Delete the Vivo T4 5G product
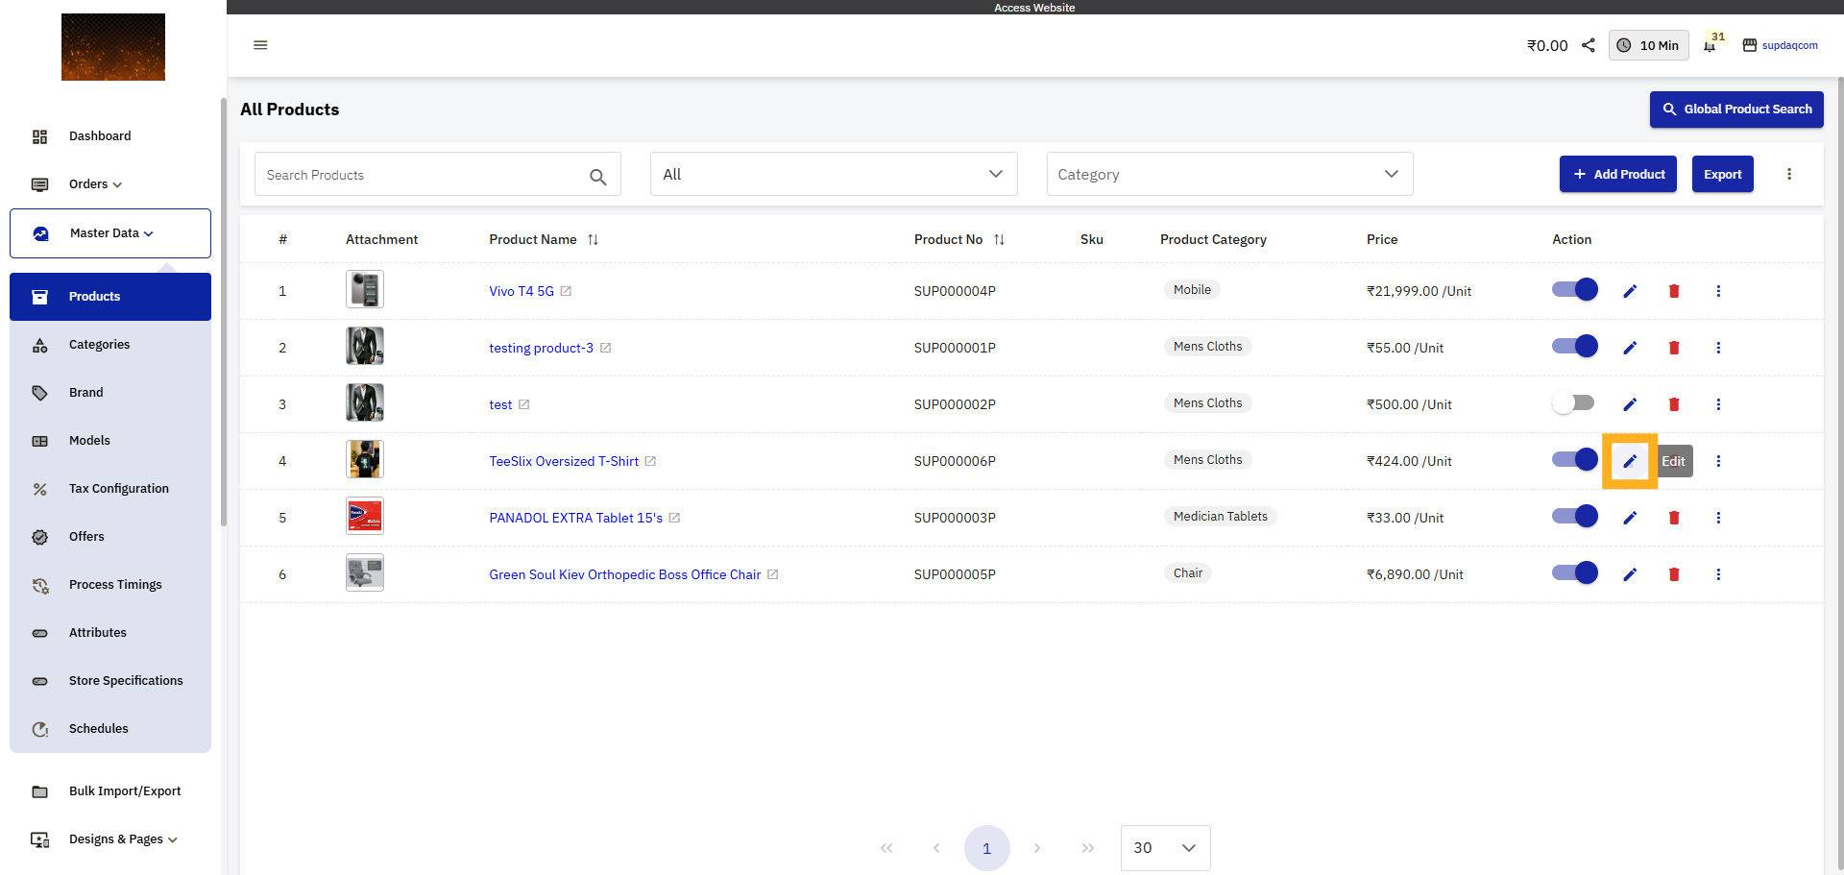 click(1674, 291)
